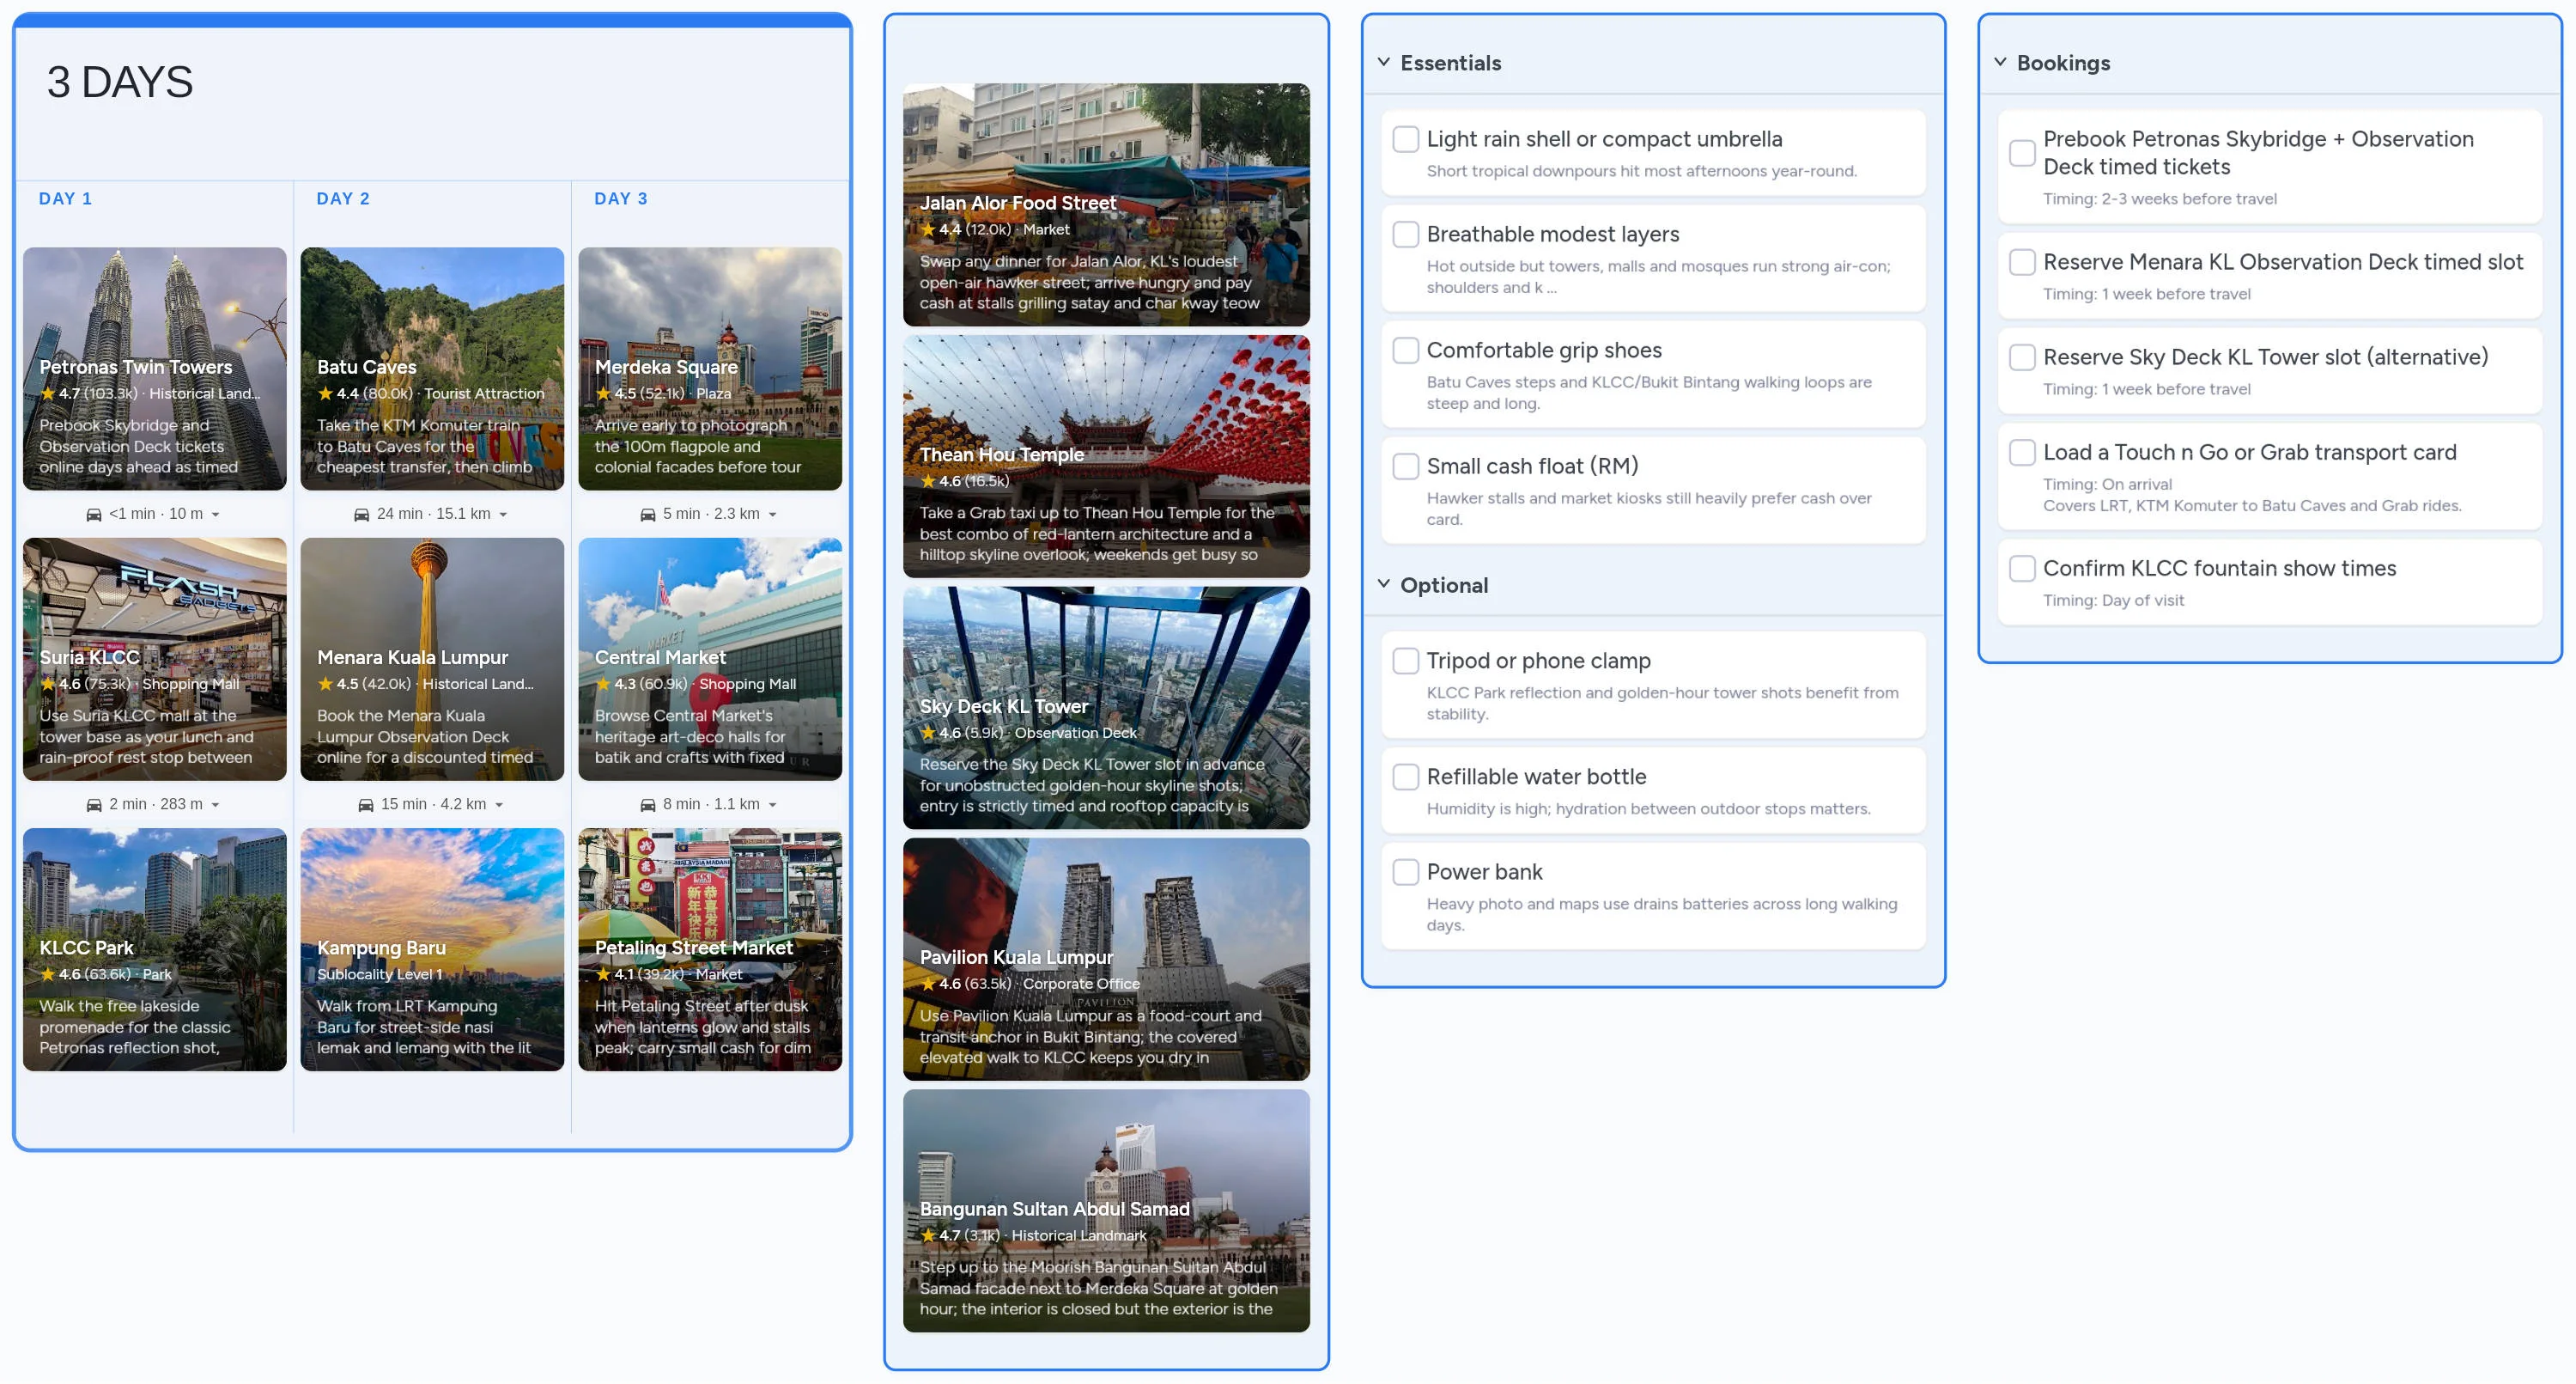Viewport: 2576px width, 1384px height.
Task: Open the Batu Caves card
Action: tap(433, 369)
